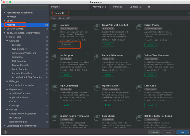Select Instant Run in the tree
The image size is (190, 136).
[x=15, y=117]
